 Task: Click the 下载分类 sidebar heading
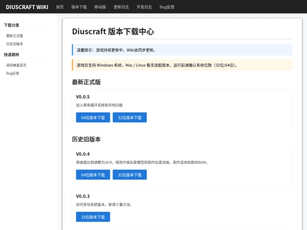[x=11, y=25]
